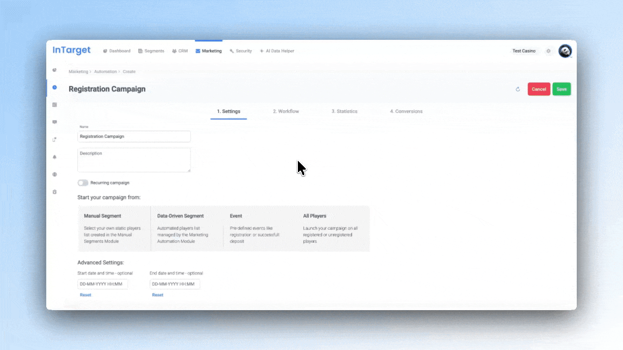The width and height of the screenshot is (623, 350).
Task: Switch to the 2. Workflow tab
Action: point(286,111)
